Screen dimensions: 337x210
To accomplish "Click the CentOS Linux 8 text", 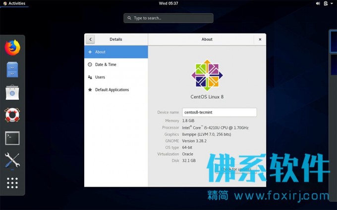I will pyautogui.click(x=207, y=97).
